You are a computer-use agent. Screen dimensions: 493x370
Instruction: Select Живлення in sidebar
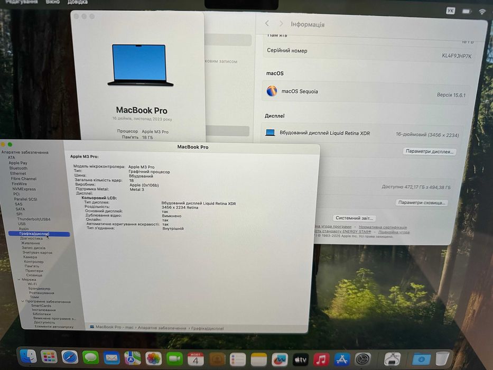click(x=30, y=243)
